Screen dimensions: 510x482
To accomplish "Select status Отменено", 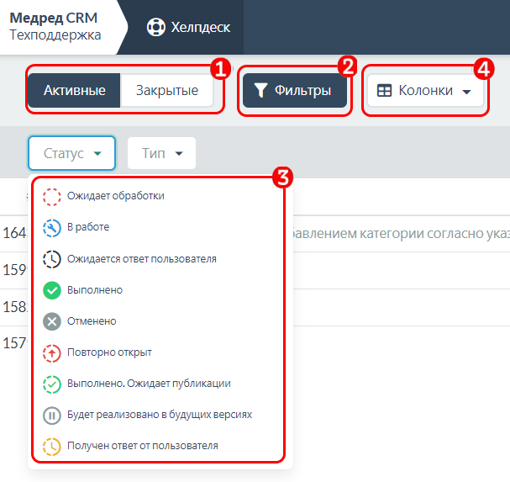I will [x=159, y=321].
